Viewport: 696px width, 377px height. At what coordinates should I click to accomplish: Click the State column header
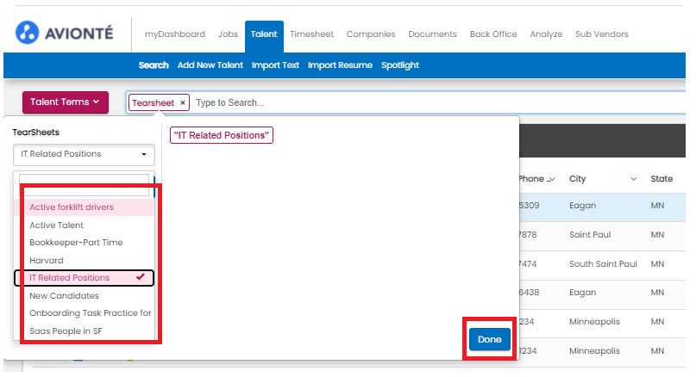point(662,179)
